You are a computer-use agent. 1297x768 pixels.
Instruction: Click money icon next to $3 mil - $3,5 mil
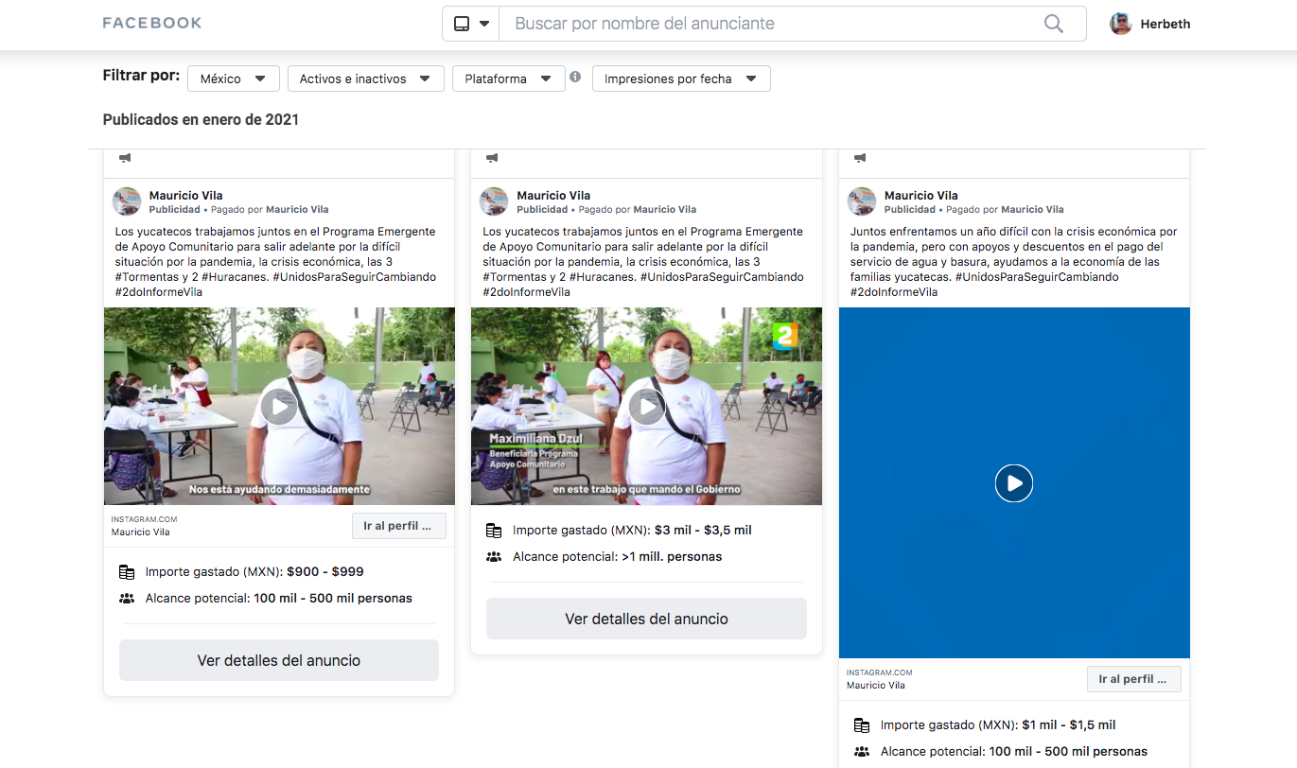click(x=494, y=531)
